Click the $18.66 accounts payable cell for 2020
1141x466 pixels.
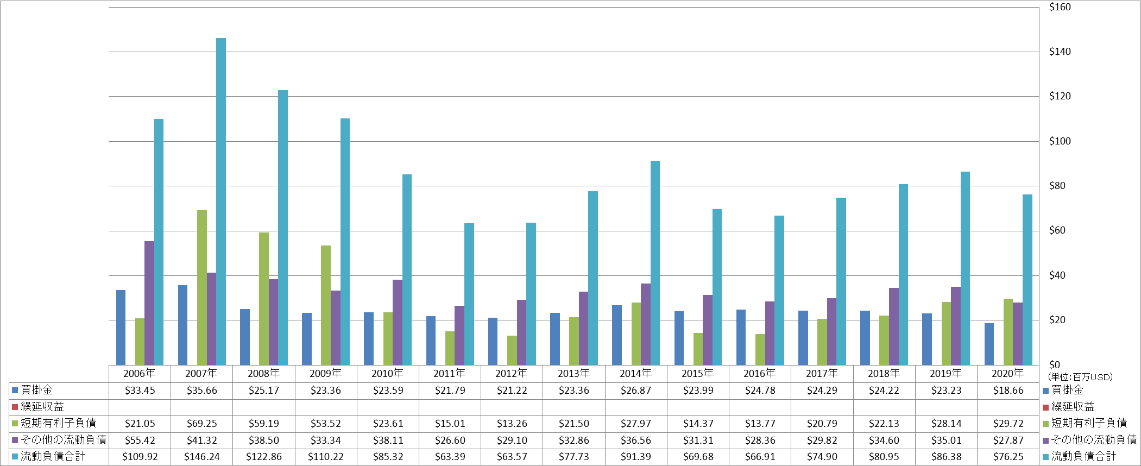pyautogui.click(x=1008, y=390)
